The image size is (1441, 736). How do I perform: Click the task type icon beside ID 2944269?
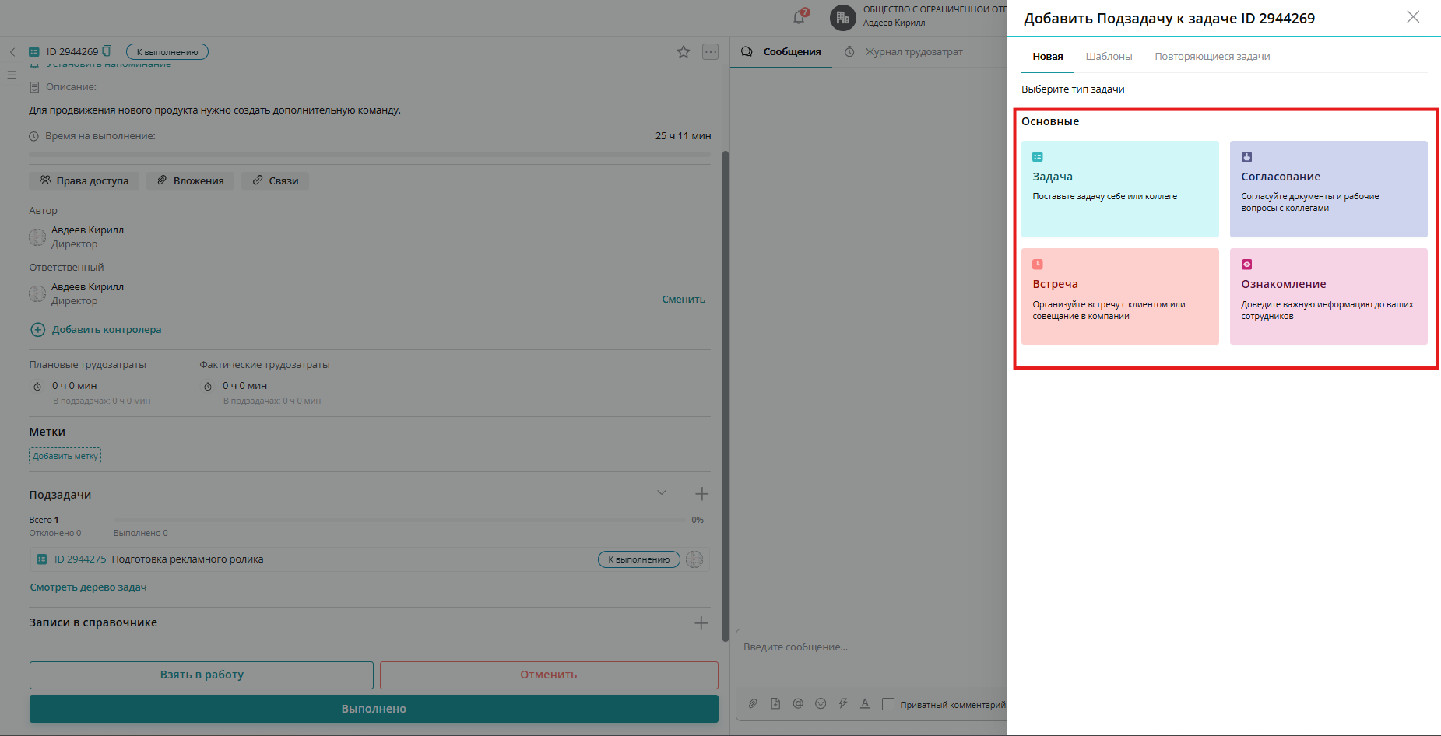pos(34,52)
